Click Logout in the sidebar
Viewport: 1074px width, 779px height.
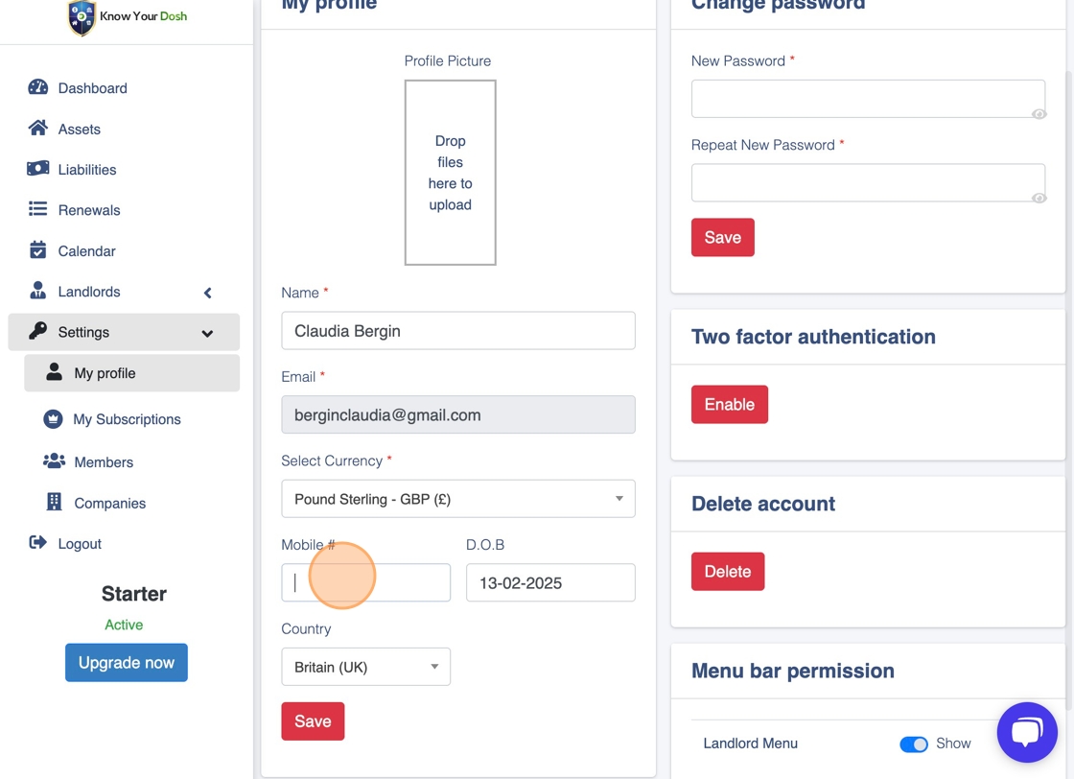[x=79, y=544]
